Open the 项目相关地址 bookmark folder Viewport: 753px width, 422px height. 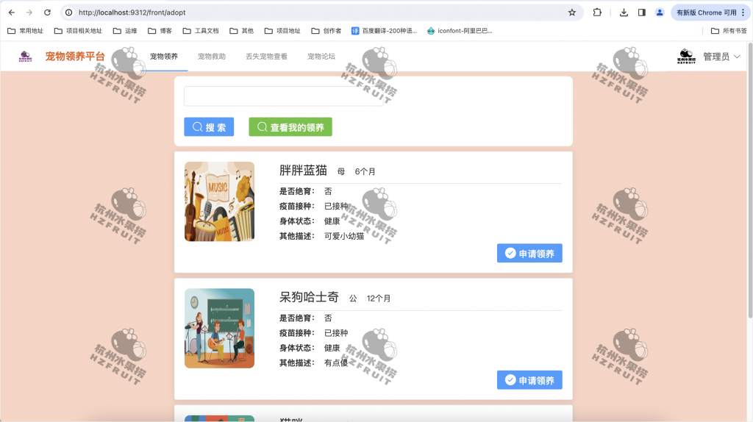tap(78, 31)
